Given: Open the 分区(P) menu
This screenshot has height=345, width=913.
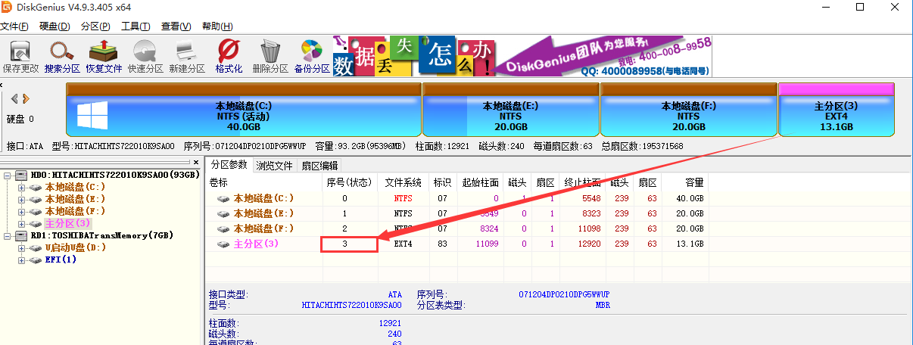Looking at the screenshot, I should 95,26.
